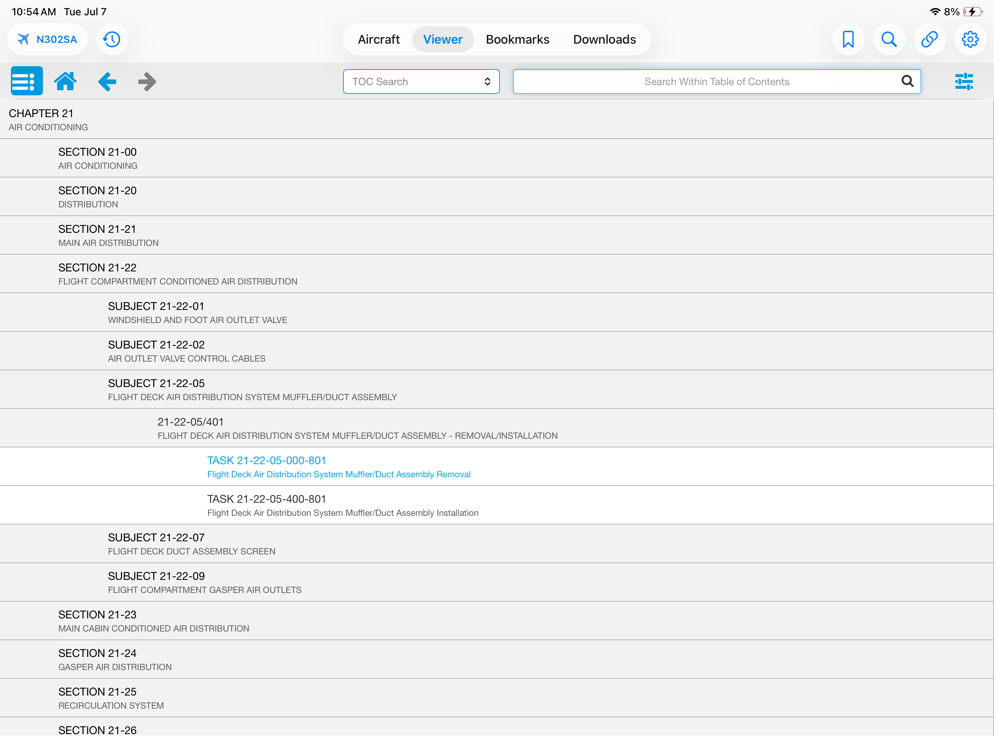
Task: Click the magnifier inside TOC search field
Action: click(x=907, y=81)
